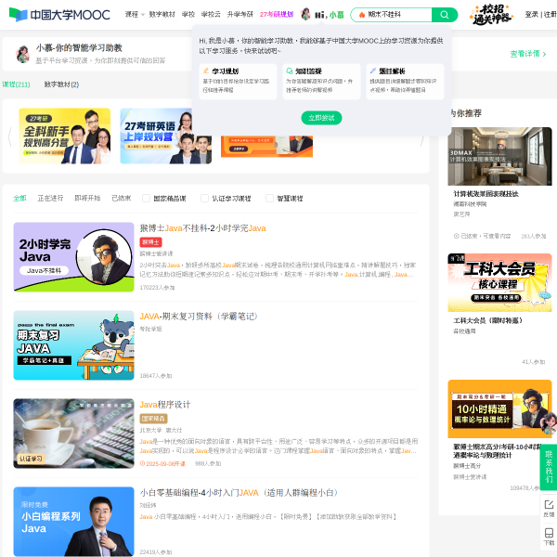The image size is (557, 557).
Task: Open the 10小时精通概率论与数理统计 thumbnail
Action: tap(499, 408)
